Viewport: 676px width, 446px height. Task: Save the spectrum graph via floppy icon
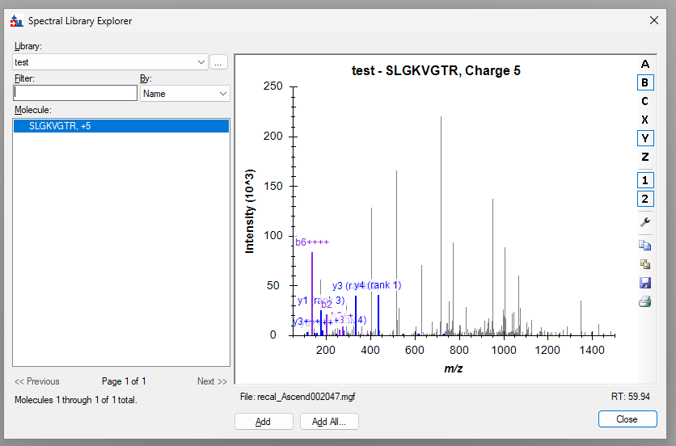click(x=644, y=283)
